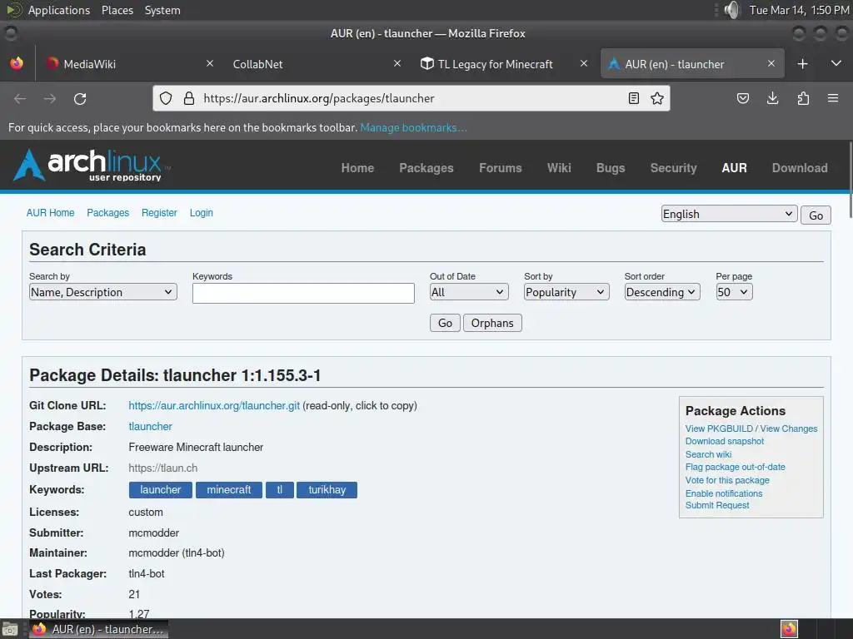The height and width of the screenshot is (639, 853).
Task: Open the English language dropdown
Action: point(729,214)
